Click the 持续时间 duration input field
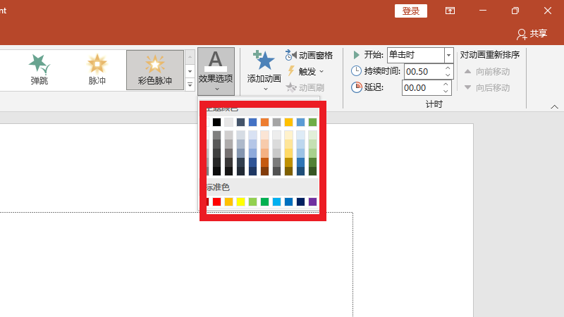The width and height of the screenshot is (564, 317). (422, 71)
